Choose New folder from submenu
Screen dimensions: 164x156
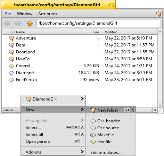coord(110,110)
